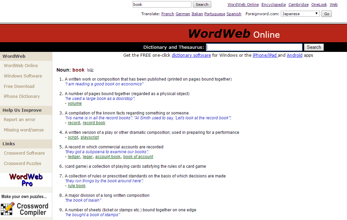Open the iPhone/iPad app link

point(265,55)
